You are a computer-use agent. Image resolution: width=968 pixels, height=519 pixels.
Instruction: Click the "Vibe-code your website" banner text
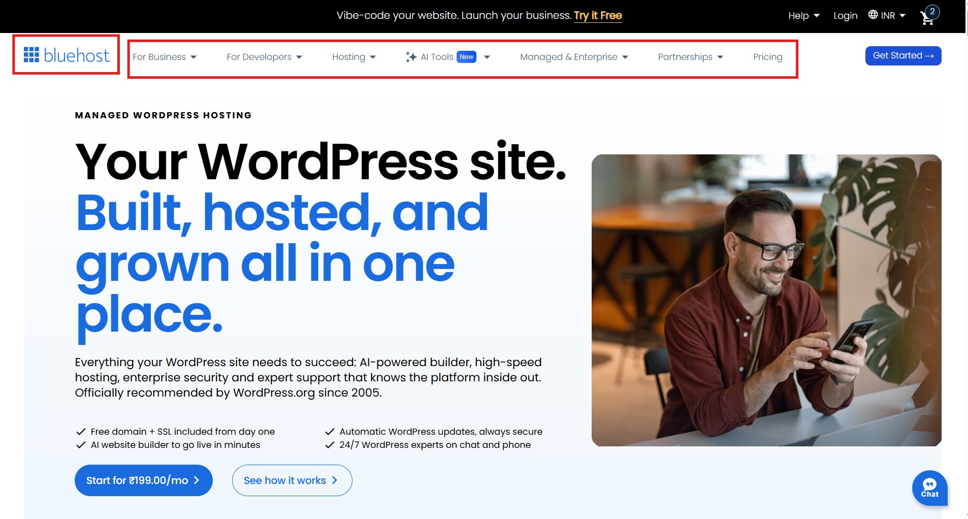click(454, 15)
